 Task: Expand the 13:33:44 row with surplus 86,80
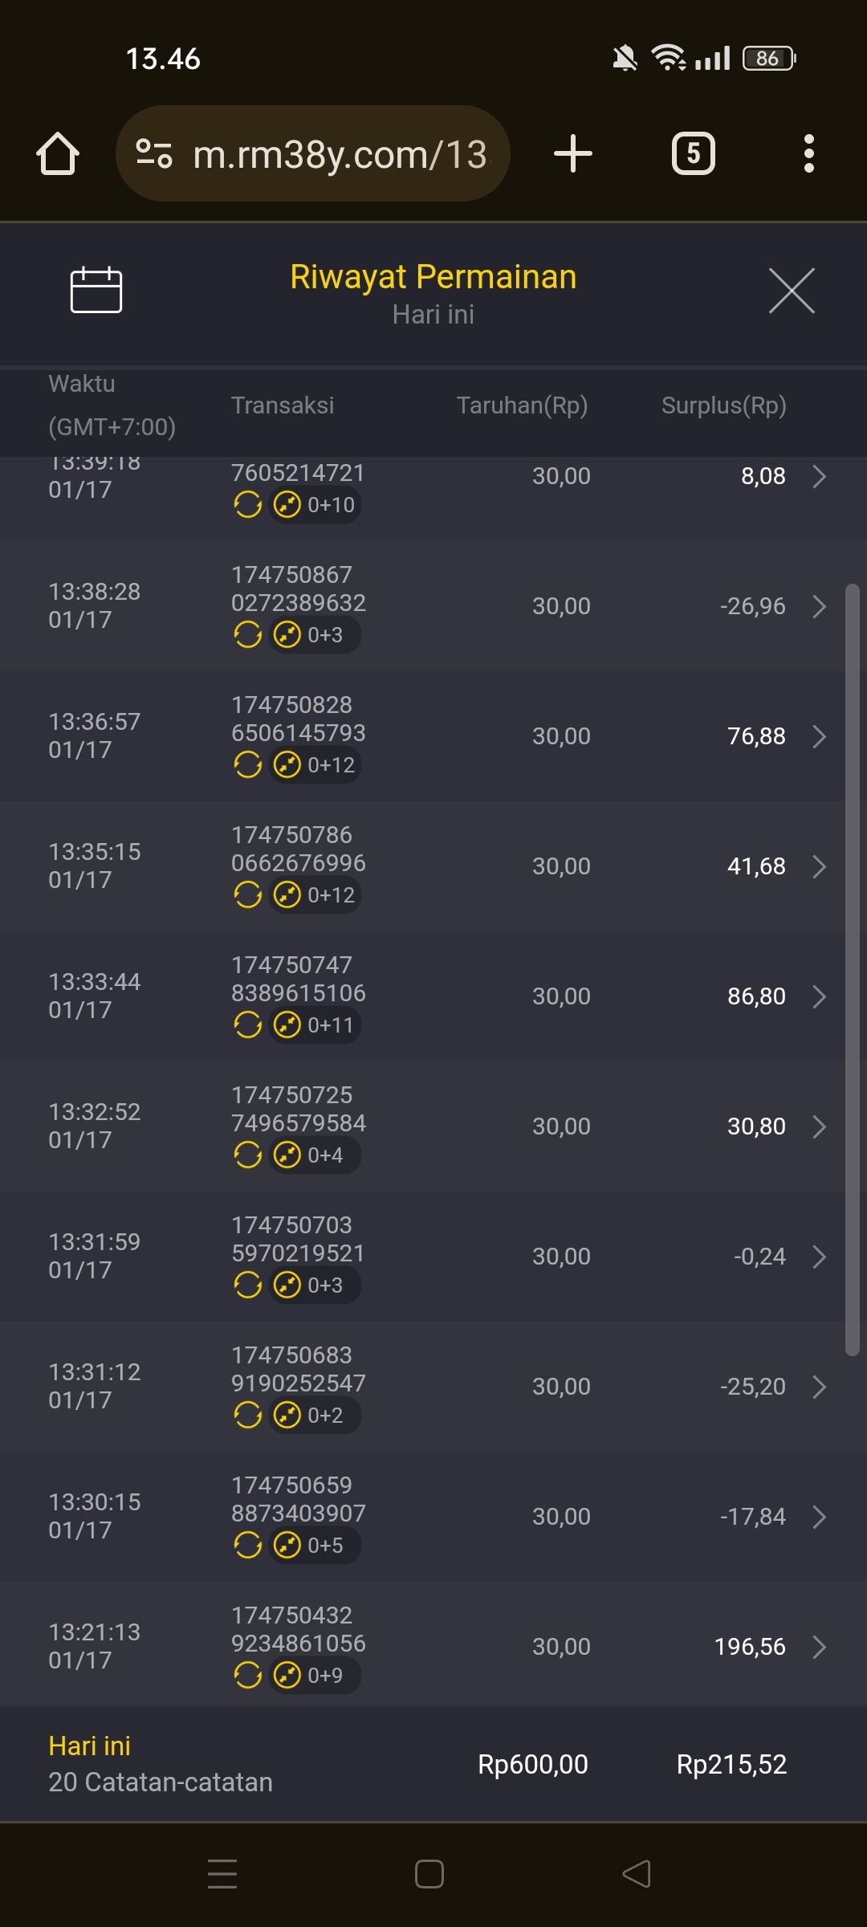819,996
